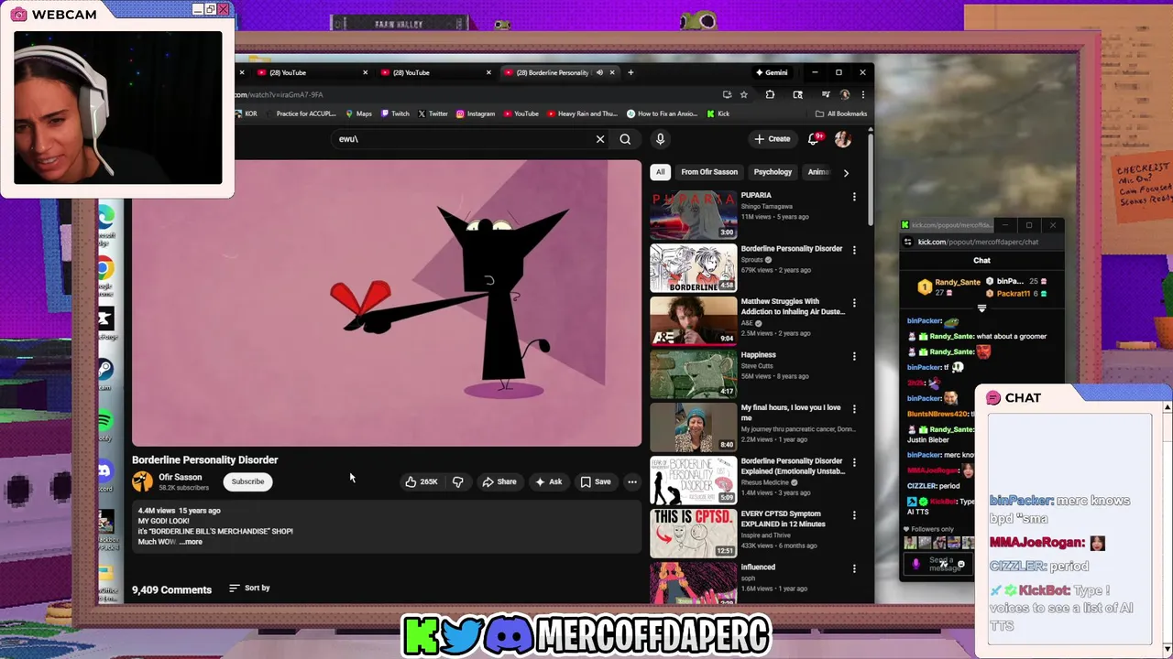Screen dimensions: 1173x659
Task: Collapse Kick chat leaderboard arrow
Action: point(981,308)
